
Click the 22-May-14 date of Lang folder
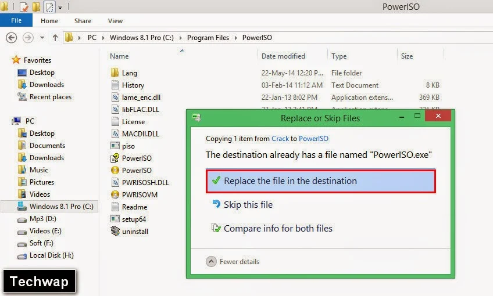(292, 73)
